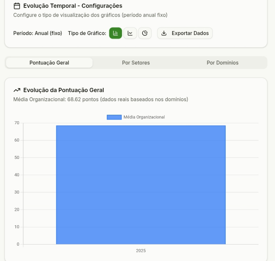275x261 pixels.
Task: Click the Período: Anual (fixo) label
Action: pyautogui.click(x=38, y=33)
